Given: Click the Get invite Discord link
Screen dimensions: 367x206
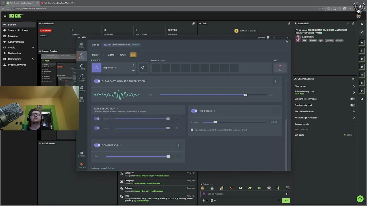Looking at the screenshot, I should click(135, 45).
